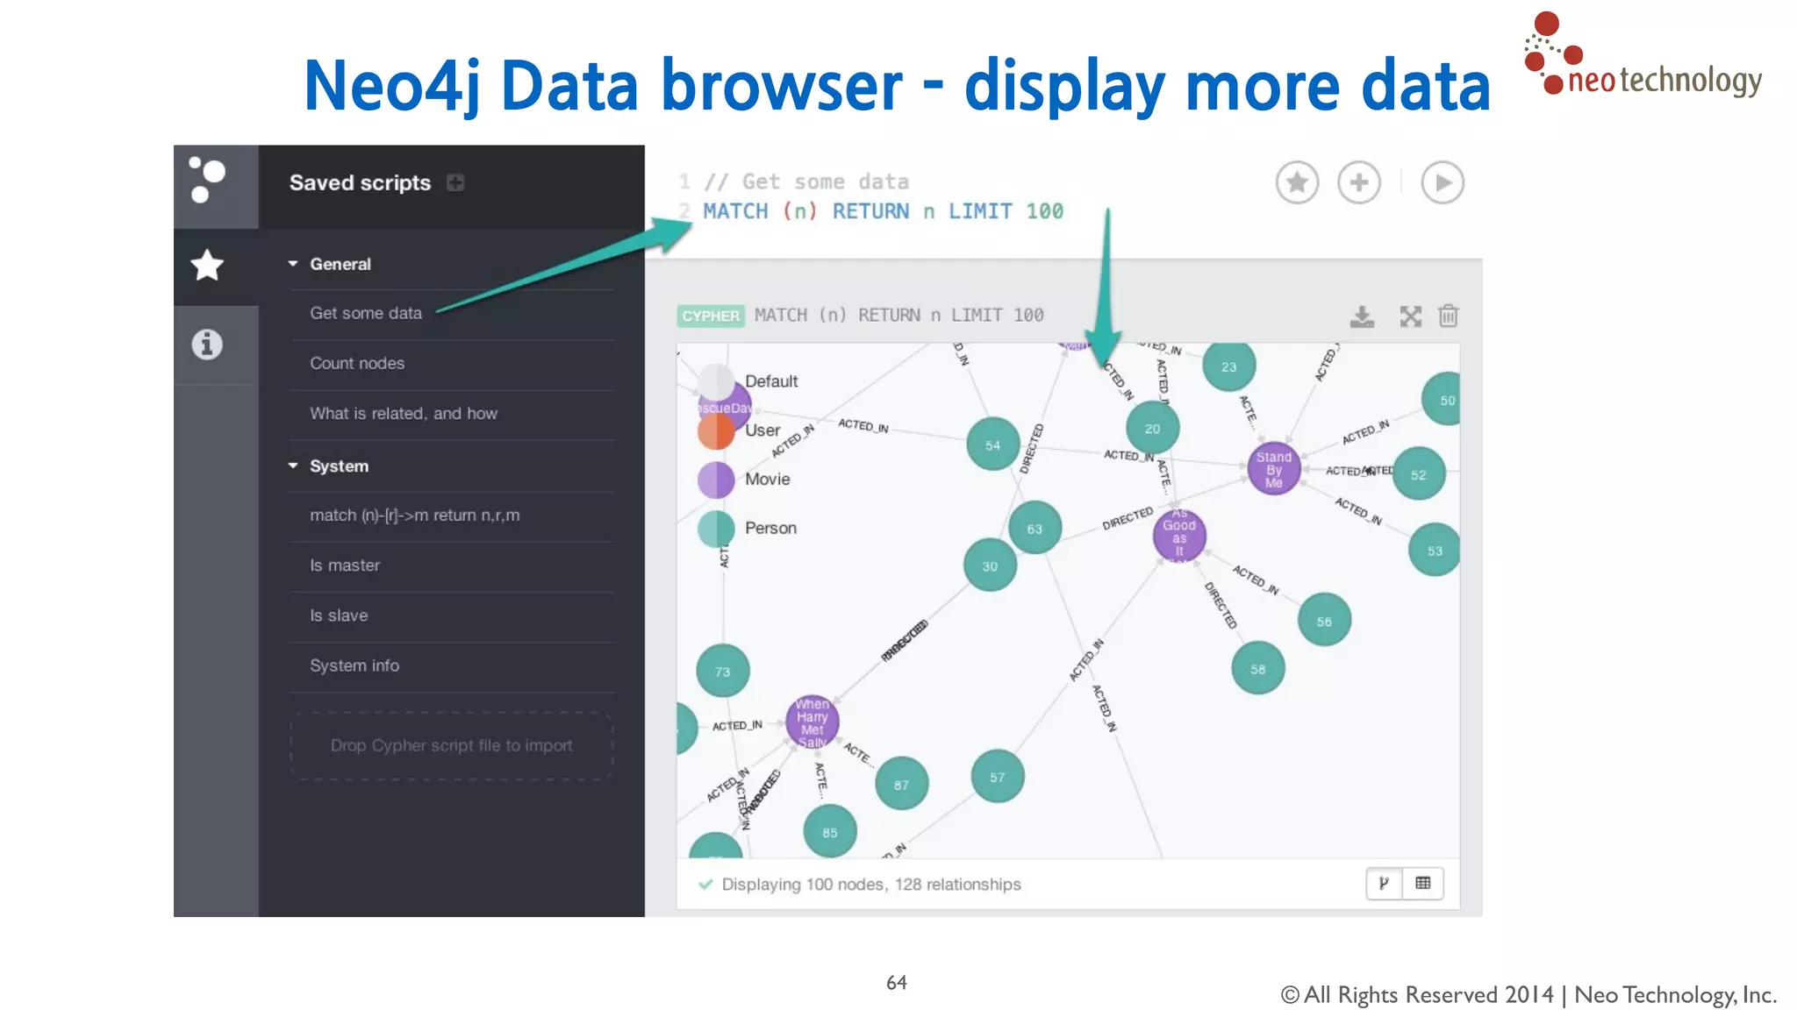Click the favorites star sidebar icon
Screen dimensions: 1797x1010
tap(208, 266)
